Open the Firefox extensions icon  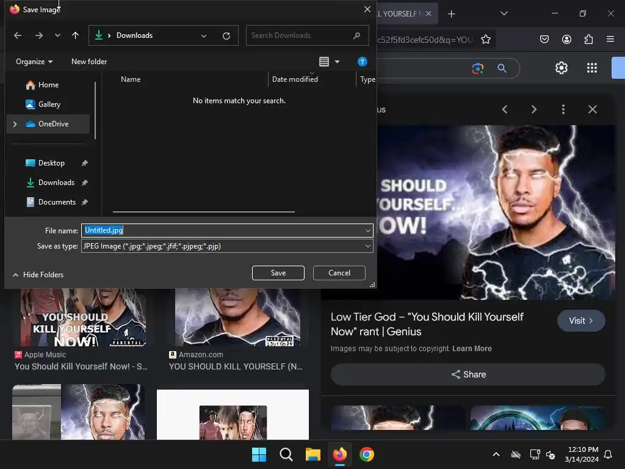(x=589, y=39)
